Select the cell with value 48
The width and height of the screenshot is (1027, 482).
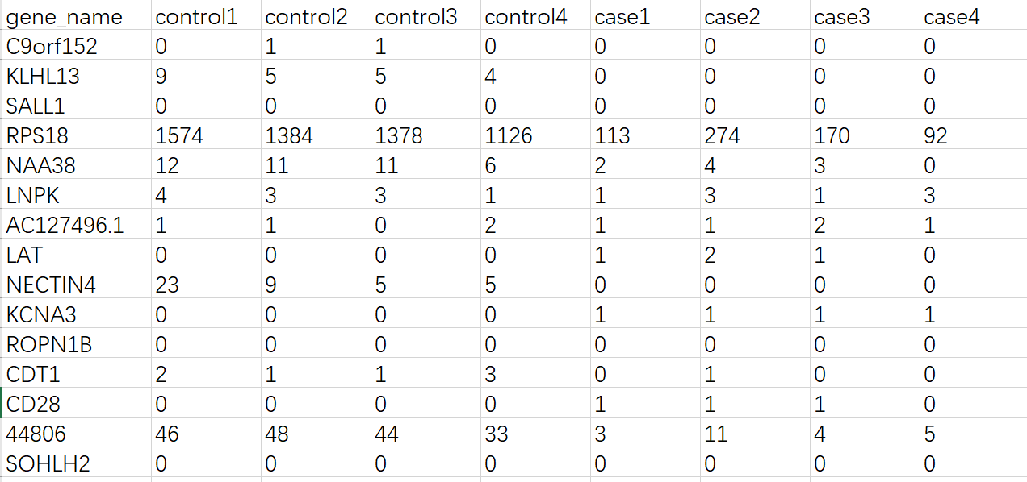pyautogui.click(x=277, y=434)
